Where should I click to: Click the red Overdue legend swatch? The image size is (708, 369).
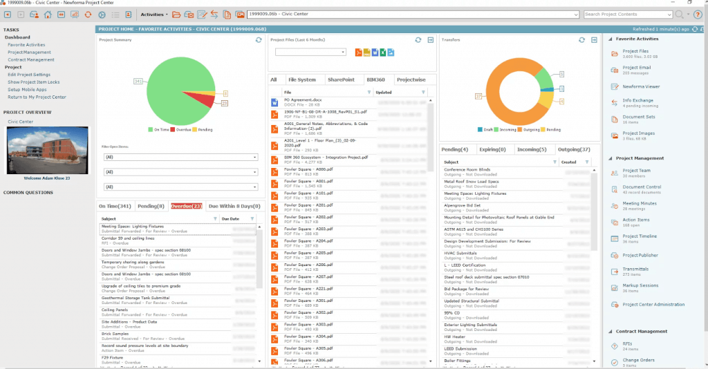(172, 130)
